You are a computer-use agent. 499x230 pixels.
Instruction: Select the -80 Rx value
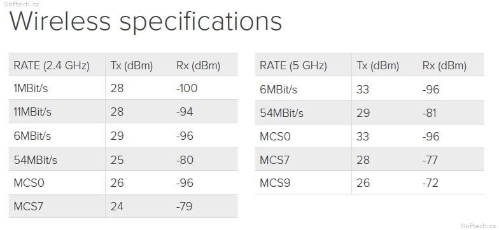(x=185, y=159)
